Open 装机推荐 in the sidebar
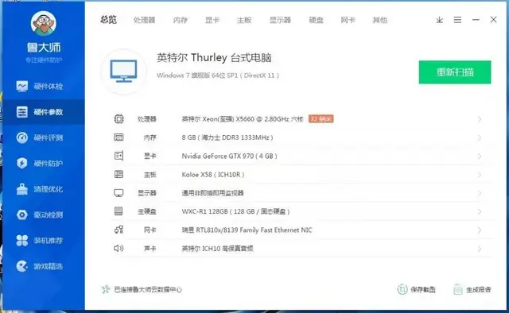This screenshot has width=509, height=313. click(44, 241)
